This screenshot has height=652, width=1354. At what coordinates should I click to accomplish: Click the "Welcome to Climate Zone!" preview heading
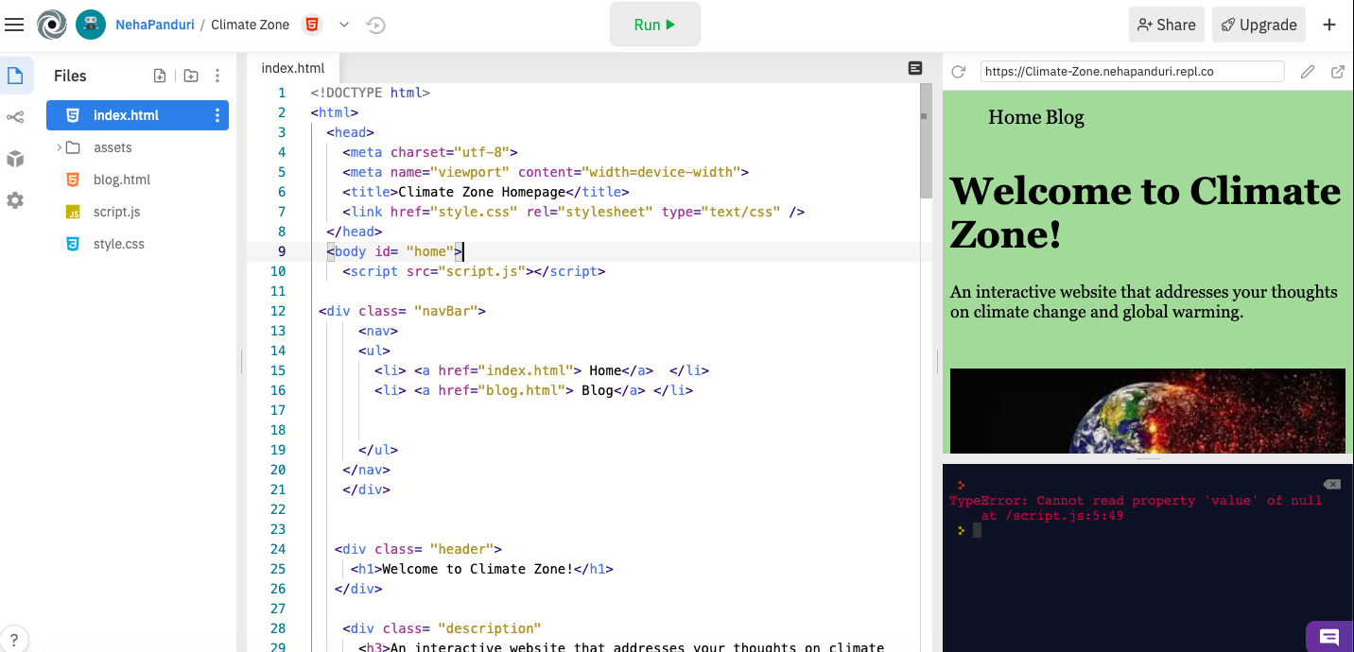1145,213
